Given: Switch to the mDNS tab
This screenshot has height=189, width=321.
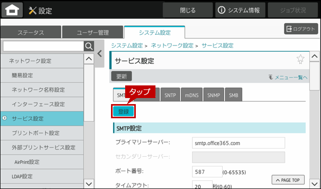Looking at the screenshot, I should tap(192, 95).
